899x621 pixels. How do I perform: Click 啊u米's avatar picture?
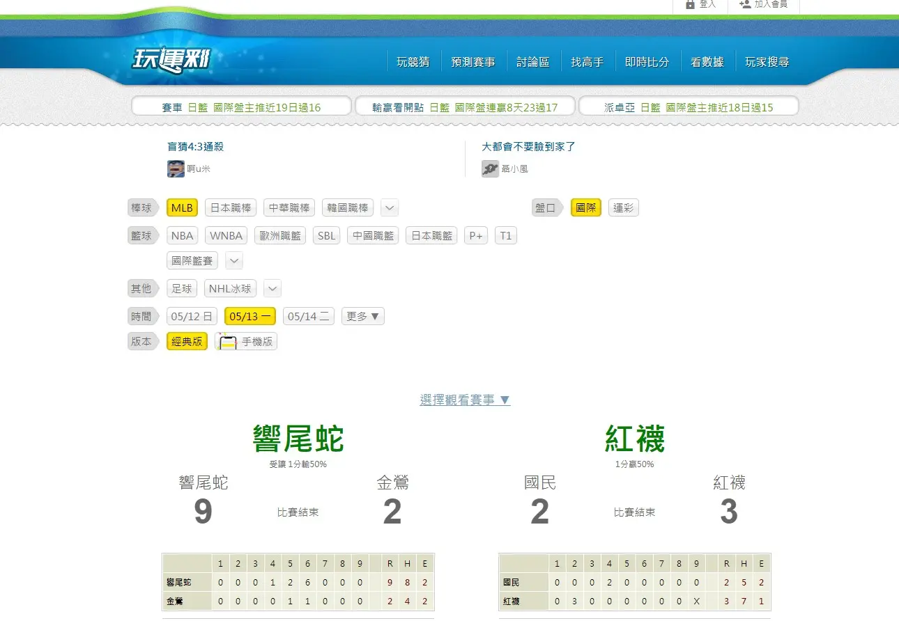[176, 168]
